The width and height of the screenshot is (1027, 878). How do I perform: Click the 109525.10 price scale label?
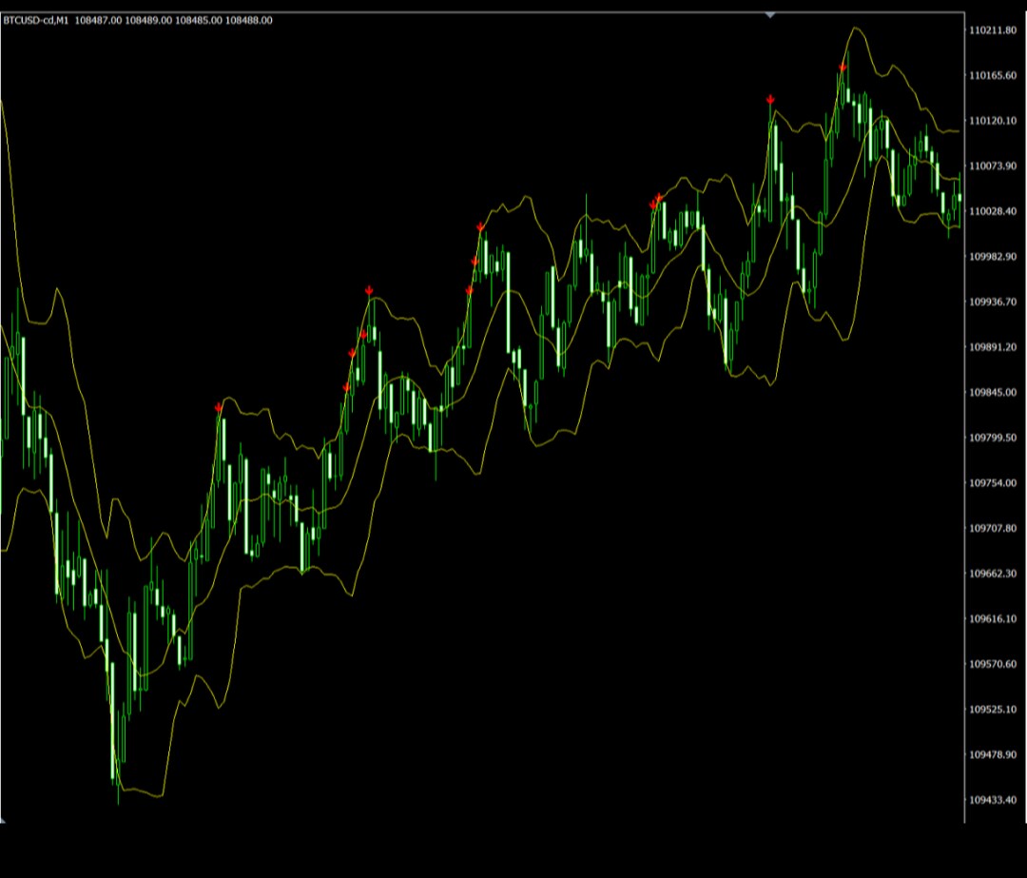pos(993,709)
